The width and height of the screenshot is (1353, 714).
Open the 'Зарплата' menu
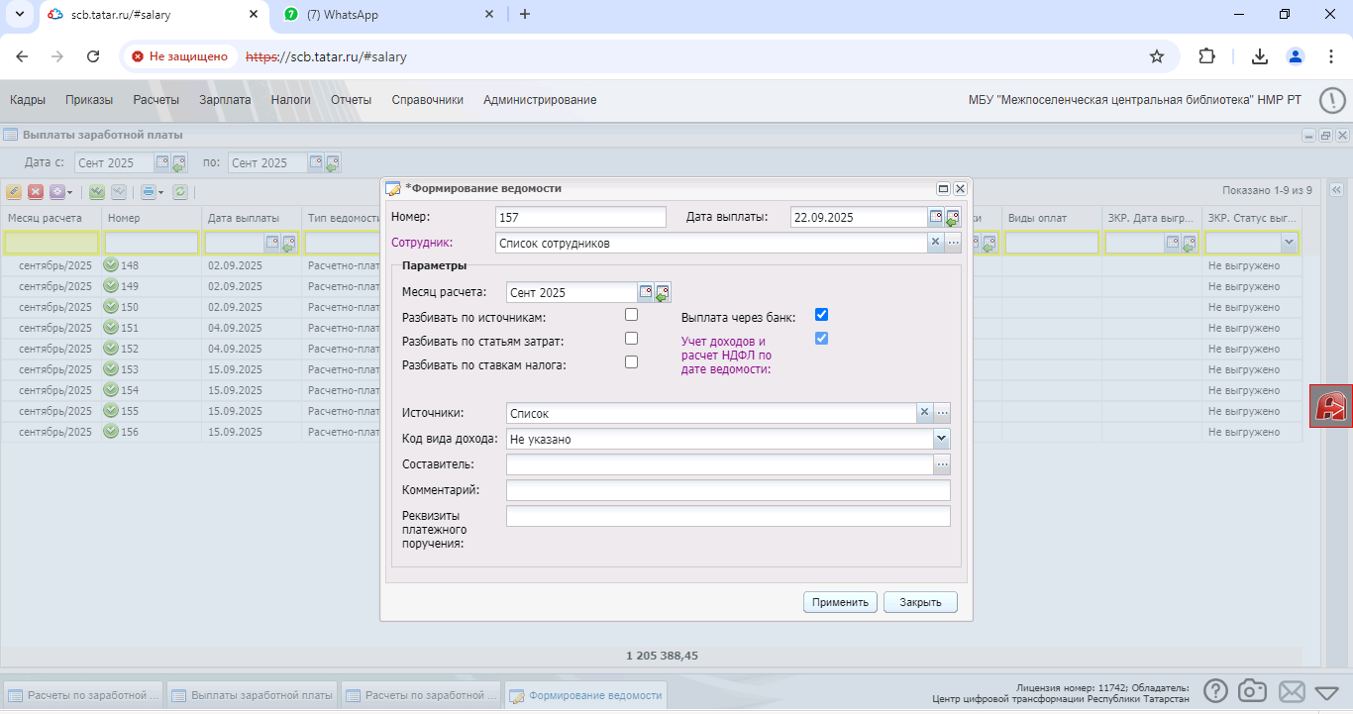(225, 100)
